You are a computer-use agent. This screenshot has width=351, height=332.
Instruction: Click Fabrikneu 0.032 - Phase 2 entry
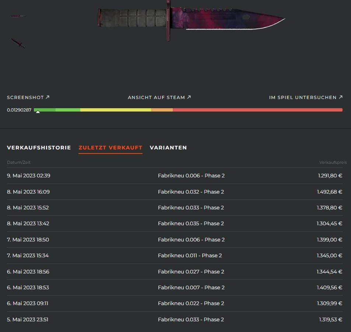click(x=191, y=192)
